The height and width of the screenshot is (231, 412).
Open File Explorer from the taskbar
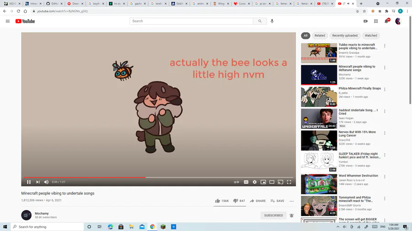click(131, 227)
